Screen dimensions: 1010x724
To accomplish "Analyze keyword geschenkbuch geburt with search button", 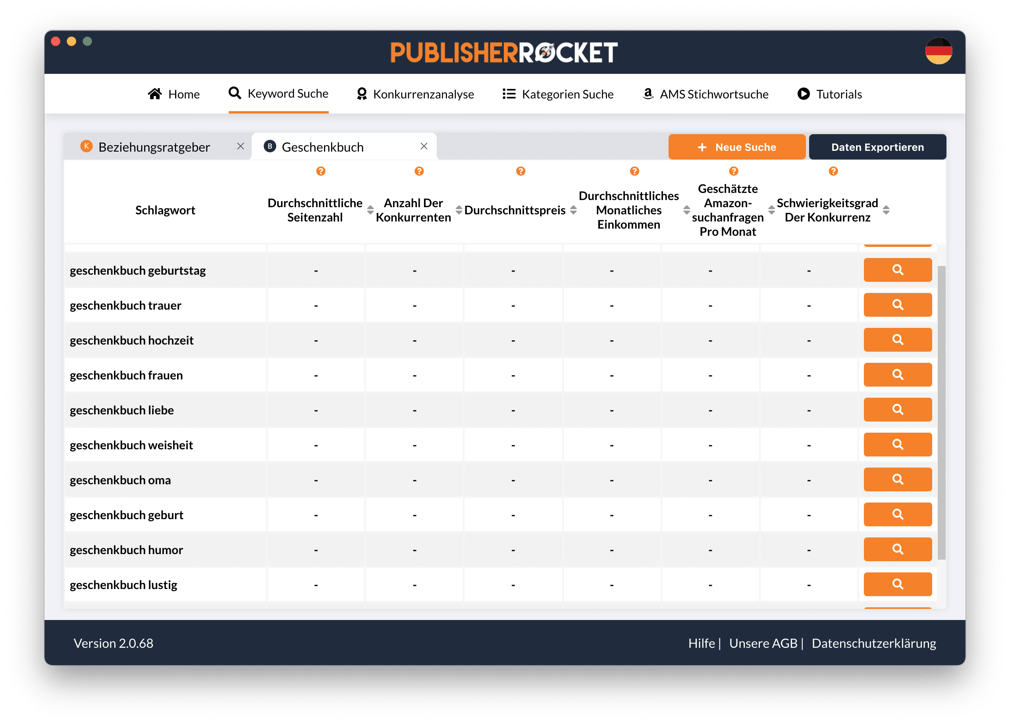I will [897, 515].
